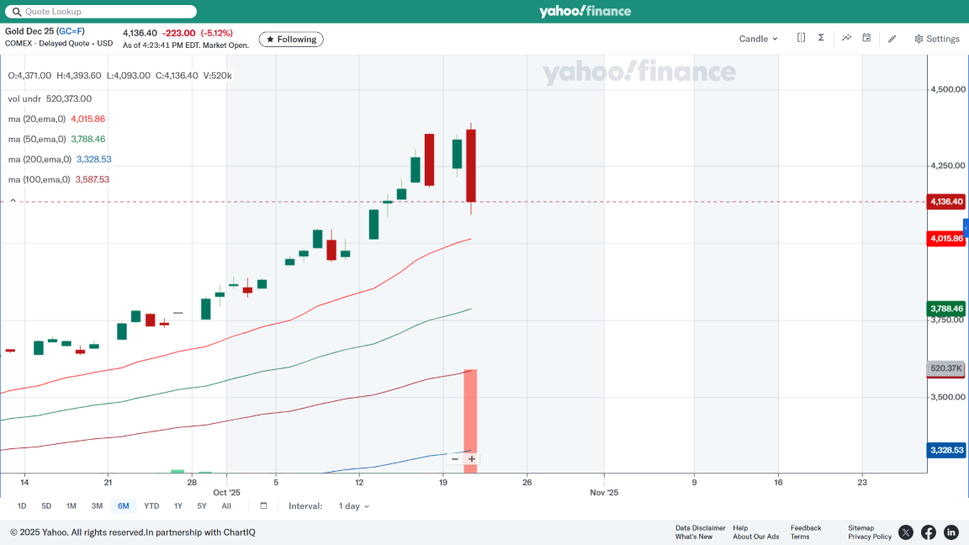Viewport: 969px width, 545px height.
Task: Zoom in the chart with plus button
Action: point(472,459)
